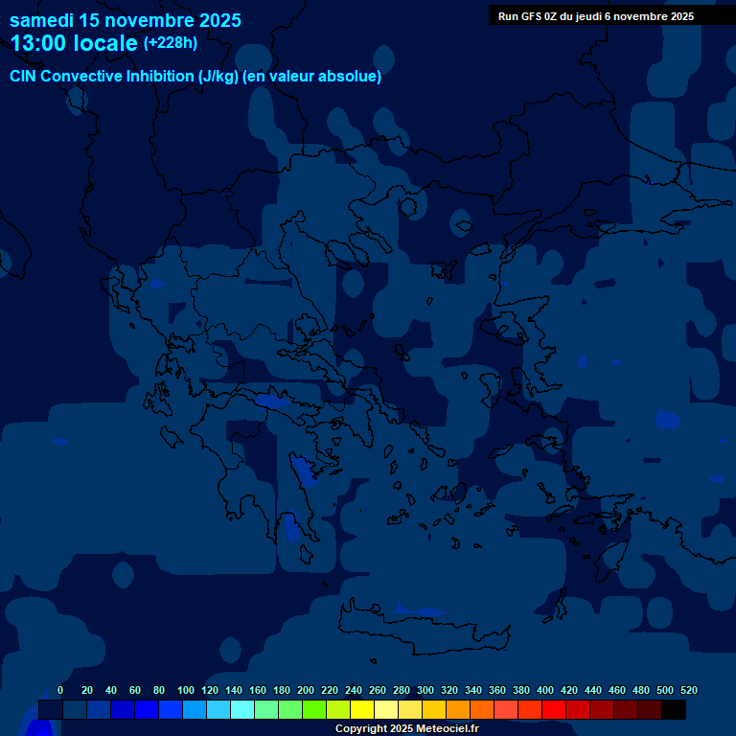Click the yellow 240 legend swatch
Viewport: 736px width, 736px height.
[362, 709]
